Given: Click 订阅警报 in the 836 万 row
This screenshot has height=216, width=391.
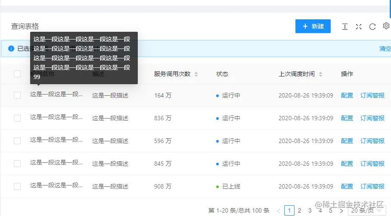Looking at the screenshot, I should click(372, 118).
